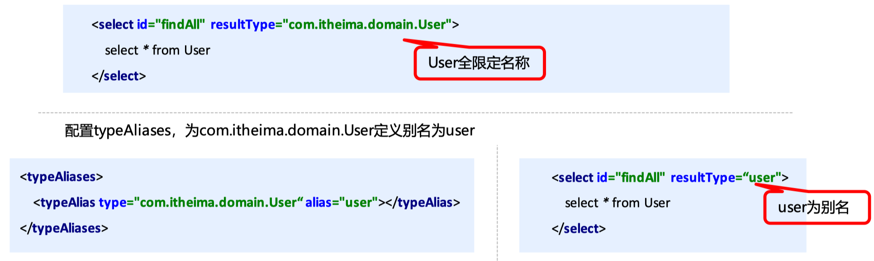Click the red "user为别名" callout box
The height and width of the screenshot is (261, 874).
pyautogui.click(x=816, y=208)
